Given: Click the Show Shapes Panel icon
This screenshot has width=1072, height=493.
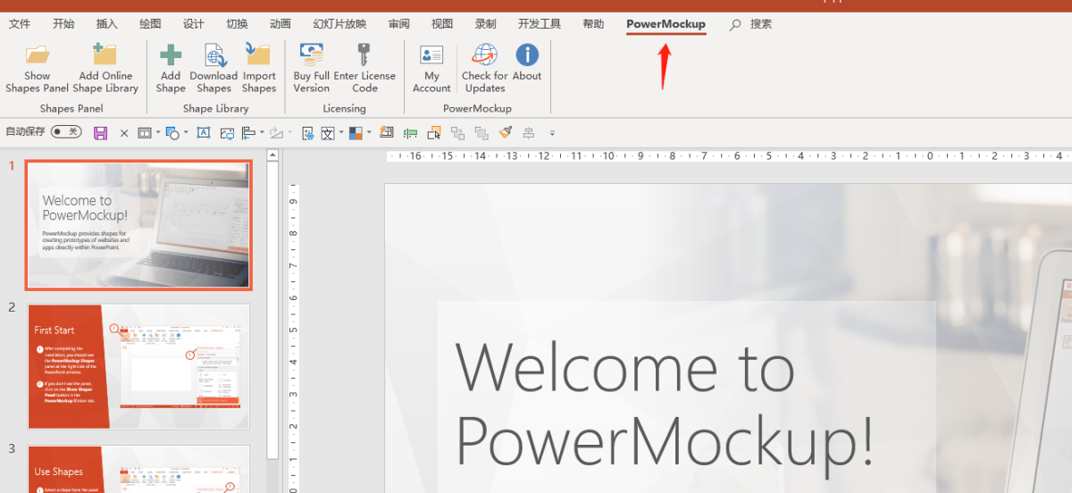Looking at the screenshot, I should click(x=38, y=55).
